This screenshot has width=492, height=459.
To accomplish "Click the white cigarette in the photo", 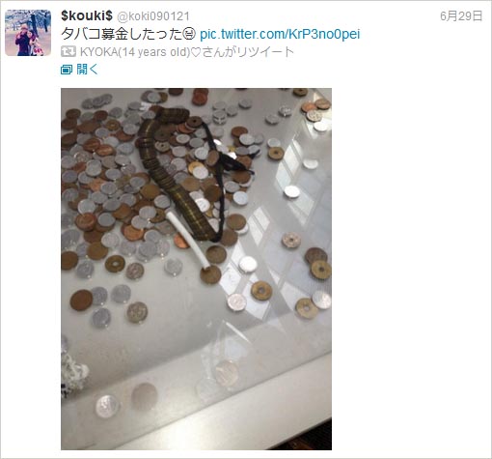I will [188, 241].
